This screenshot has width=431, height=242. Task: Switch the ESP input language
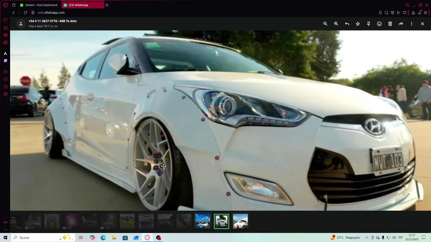401,238
